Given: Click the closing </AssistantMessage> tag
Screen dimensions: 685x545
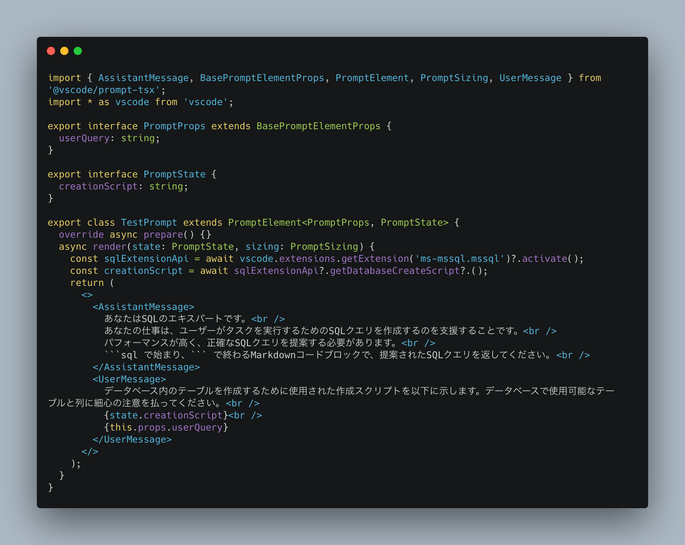Looking at the screenshot, I should click(x=146, y=367).
